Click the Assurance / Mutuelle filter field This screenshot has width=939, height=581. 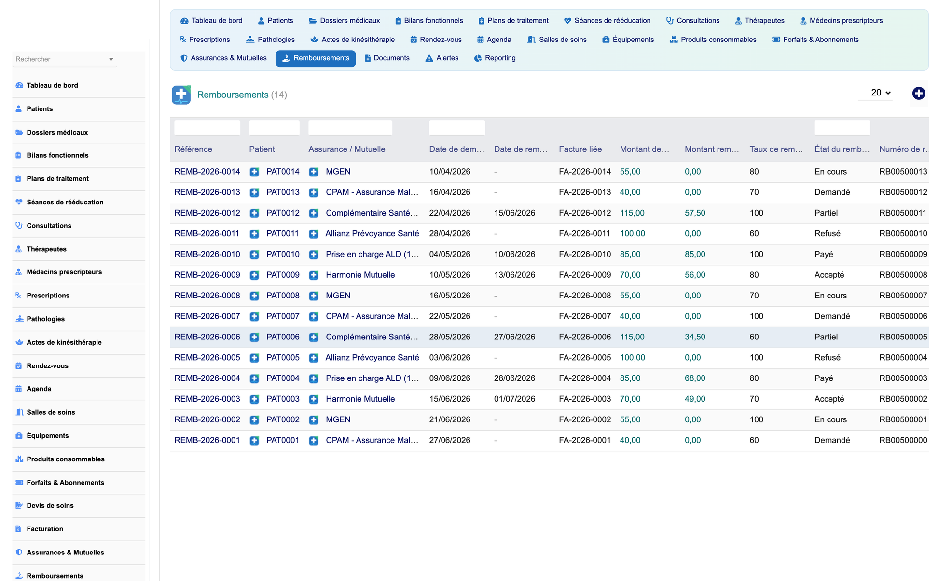(350, 128)
